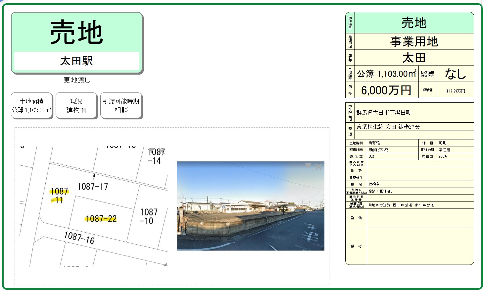The width and height of the screenshot is (483, 291).
Task: Select the 引渡可能時期 相談 badge
Action: click(x=121, y=106)
